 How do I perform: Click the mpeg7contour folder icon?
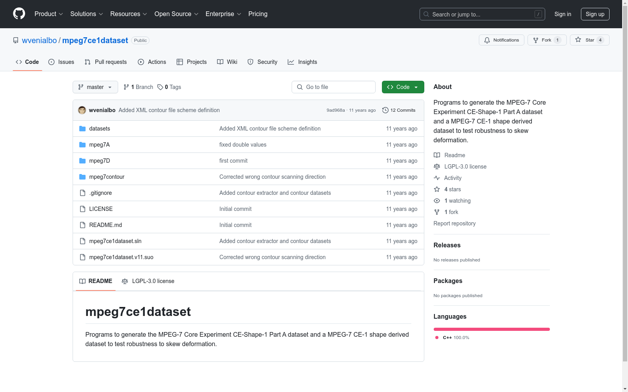click(x=82, y=177)
